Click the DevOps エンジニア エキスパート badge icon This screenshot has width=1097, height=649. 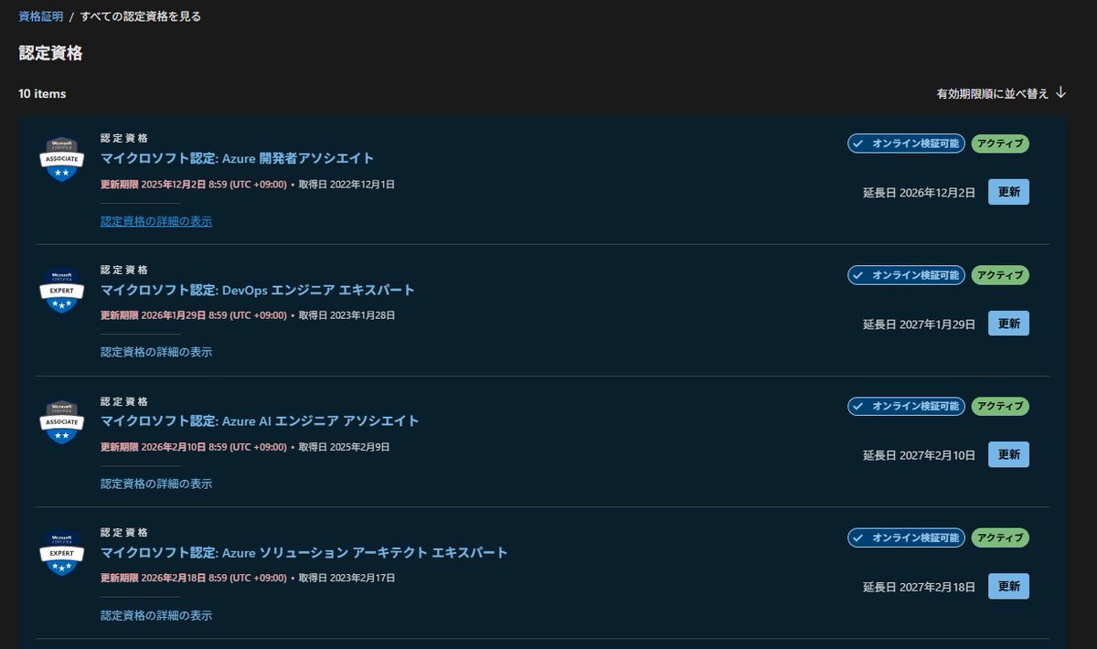pos(62,290)
